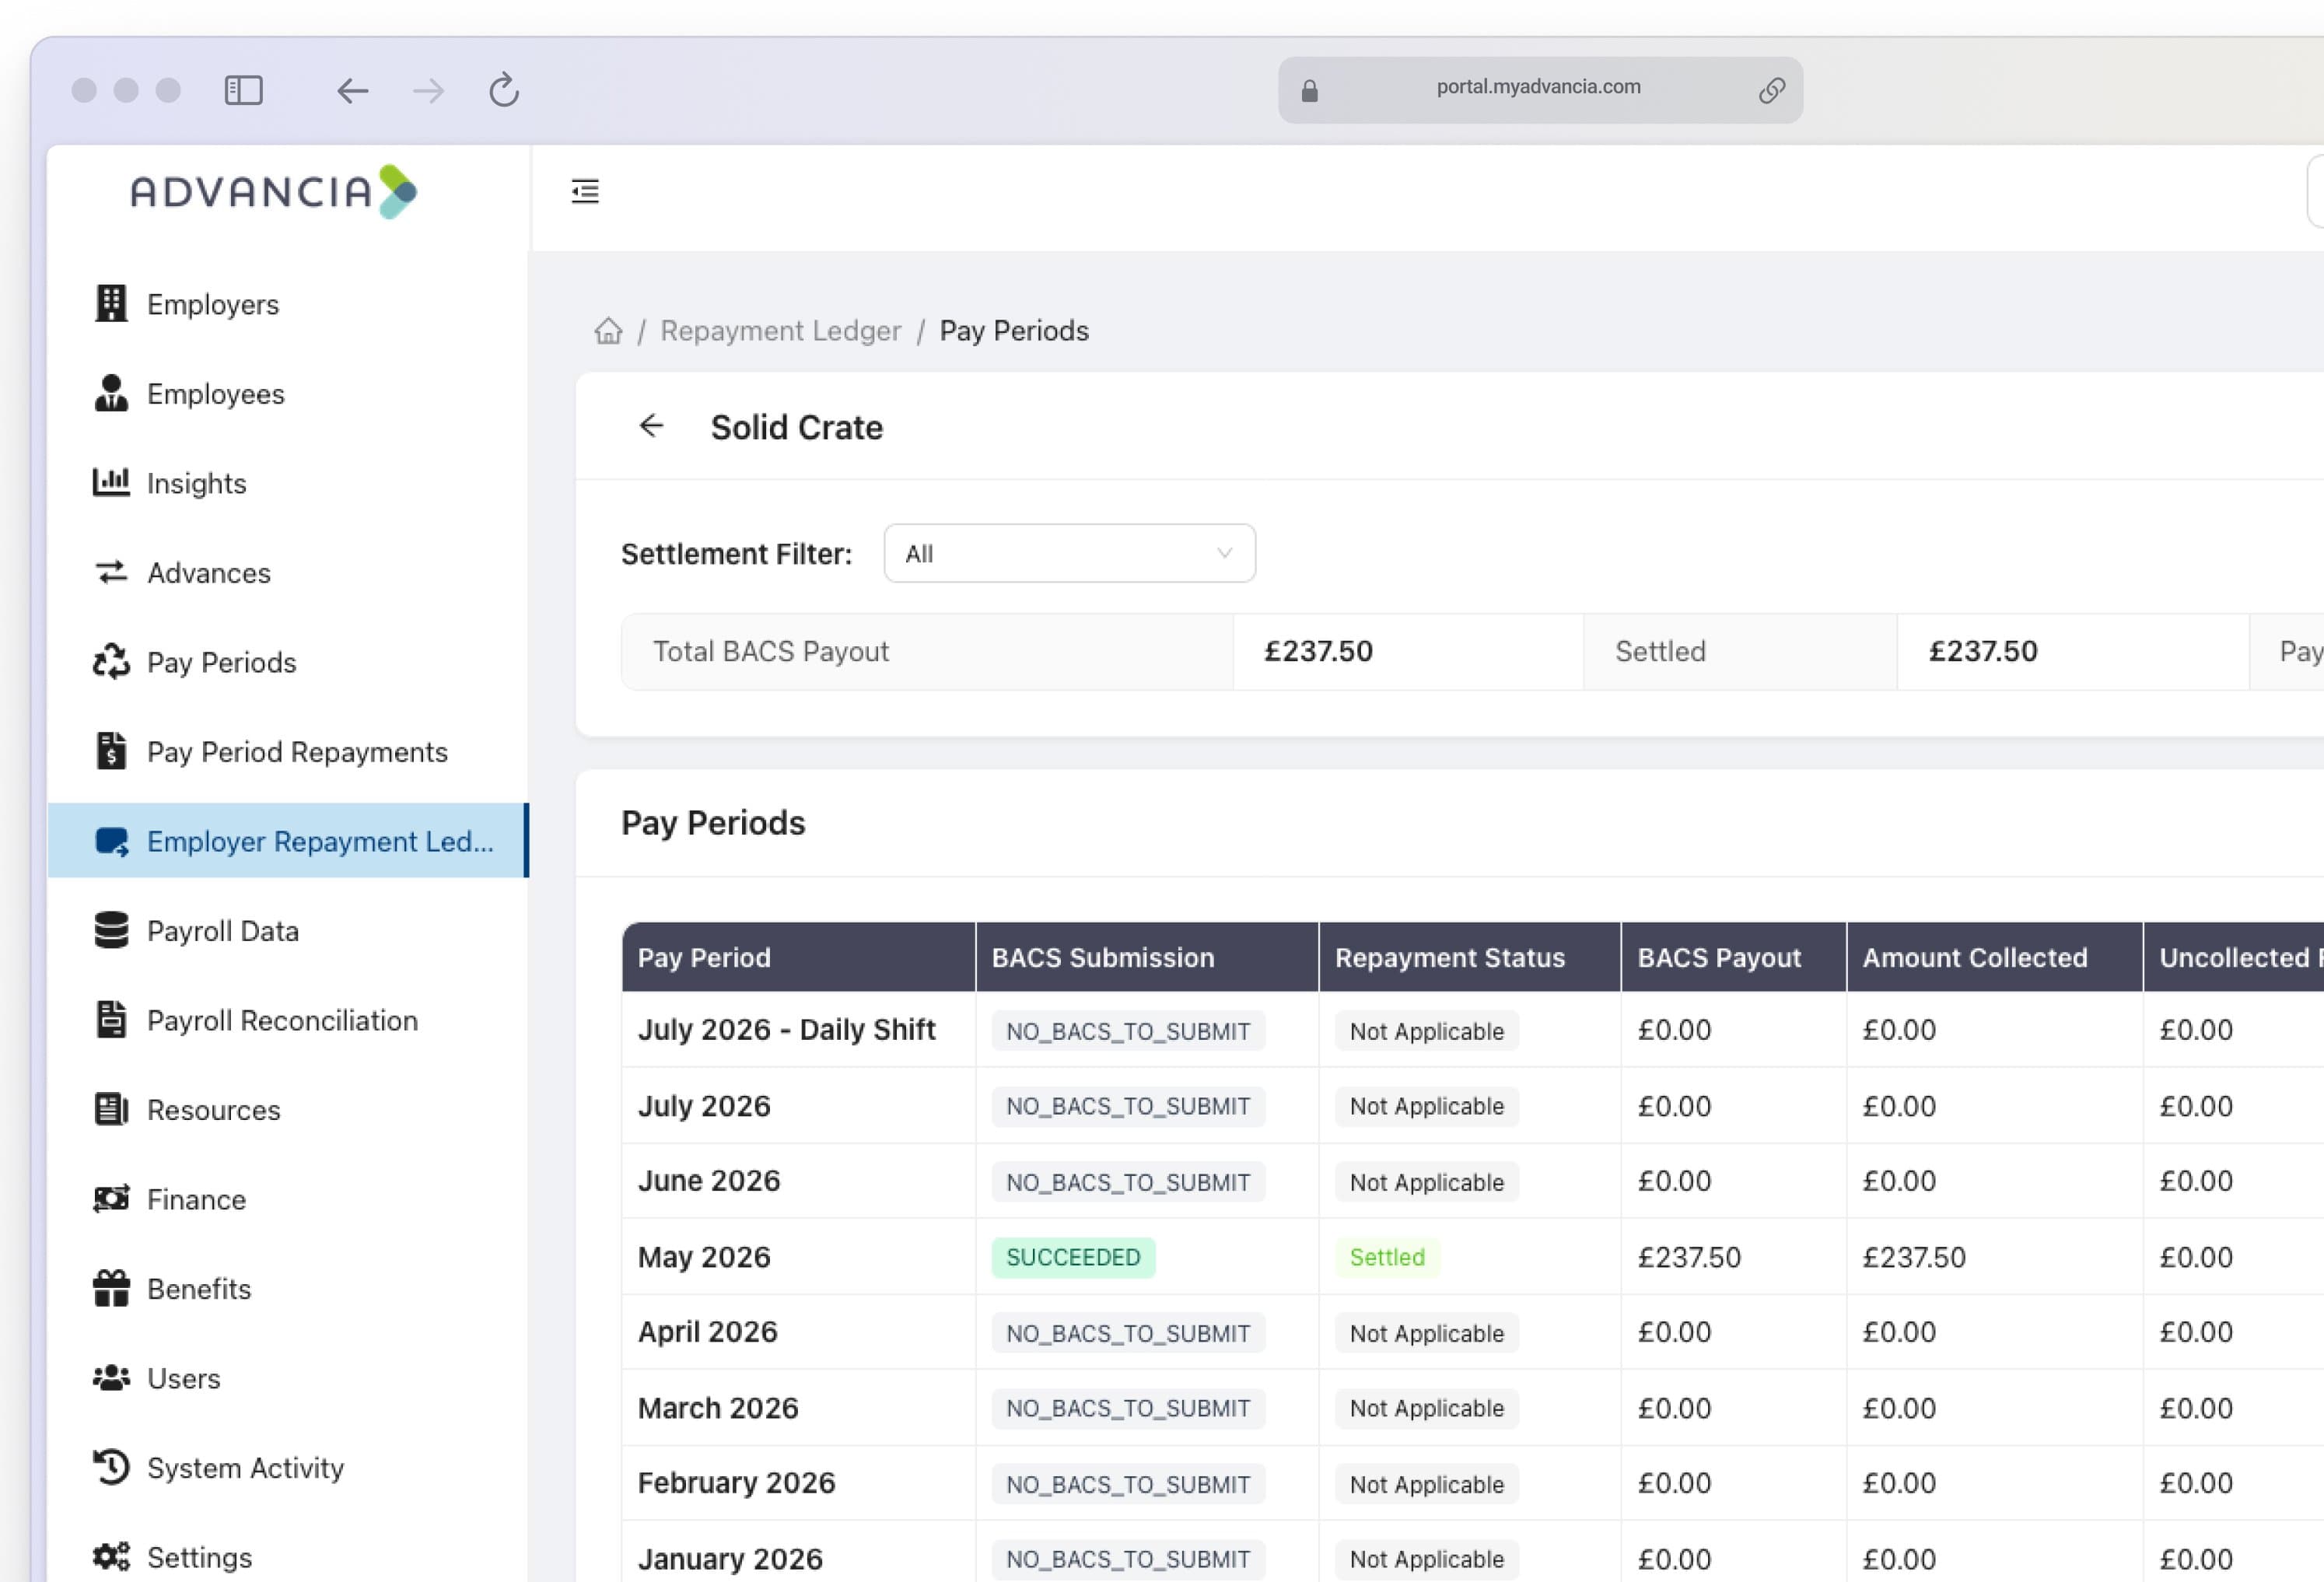Click £237.50 BACS Payout in May 2026 row
This screenshot has width=2324, height=1582.
(1689, 1257)
